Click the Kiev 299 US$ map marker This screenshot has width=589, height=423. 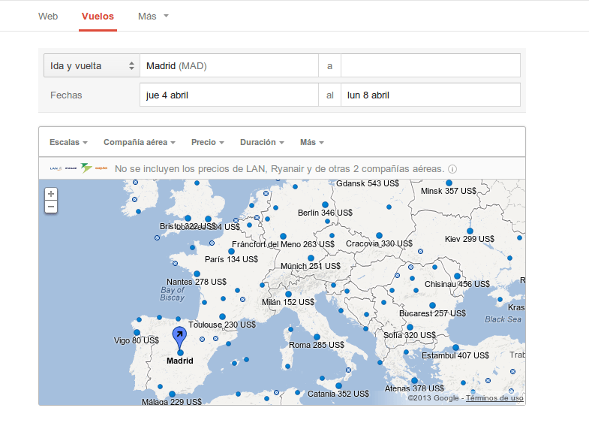coord(470,231)
